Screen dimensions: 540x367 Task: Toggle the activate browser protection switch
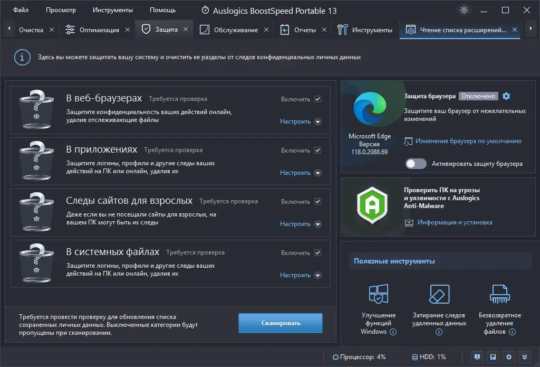[x=416, y=164]
